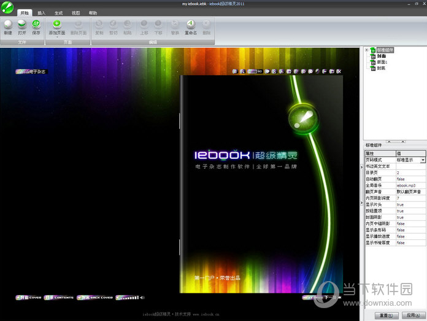Open dropdown arrow under 添加页面

coord(57,37)
